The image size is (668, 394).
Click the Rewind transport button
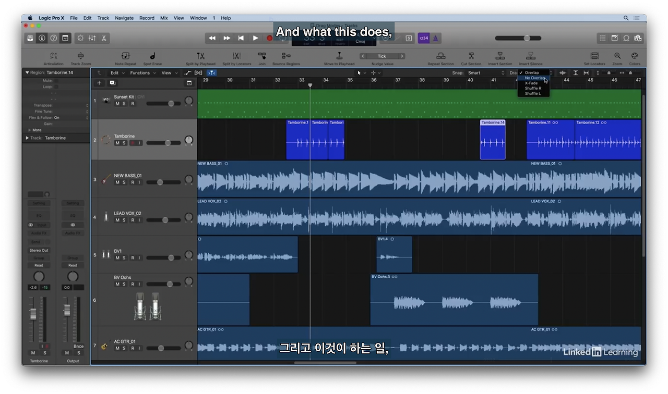[212, 38]
